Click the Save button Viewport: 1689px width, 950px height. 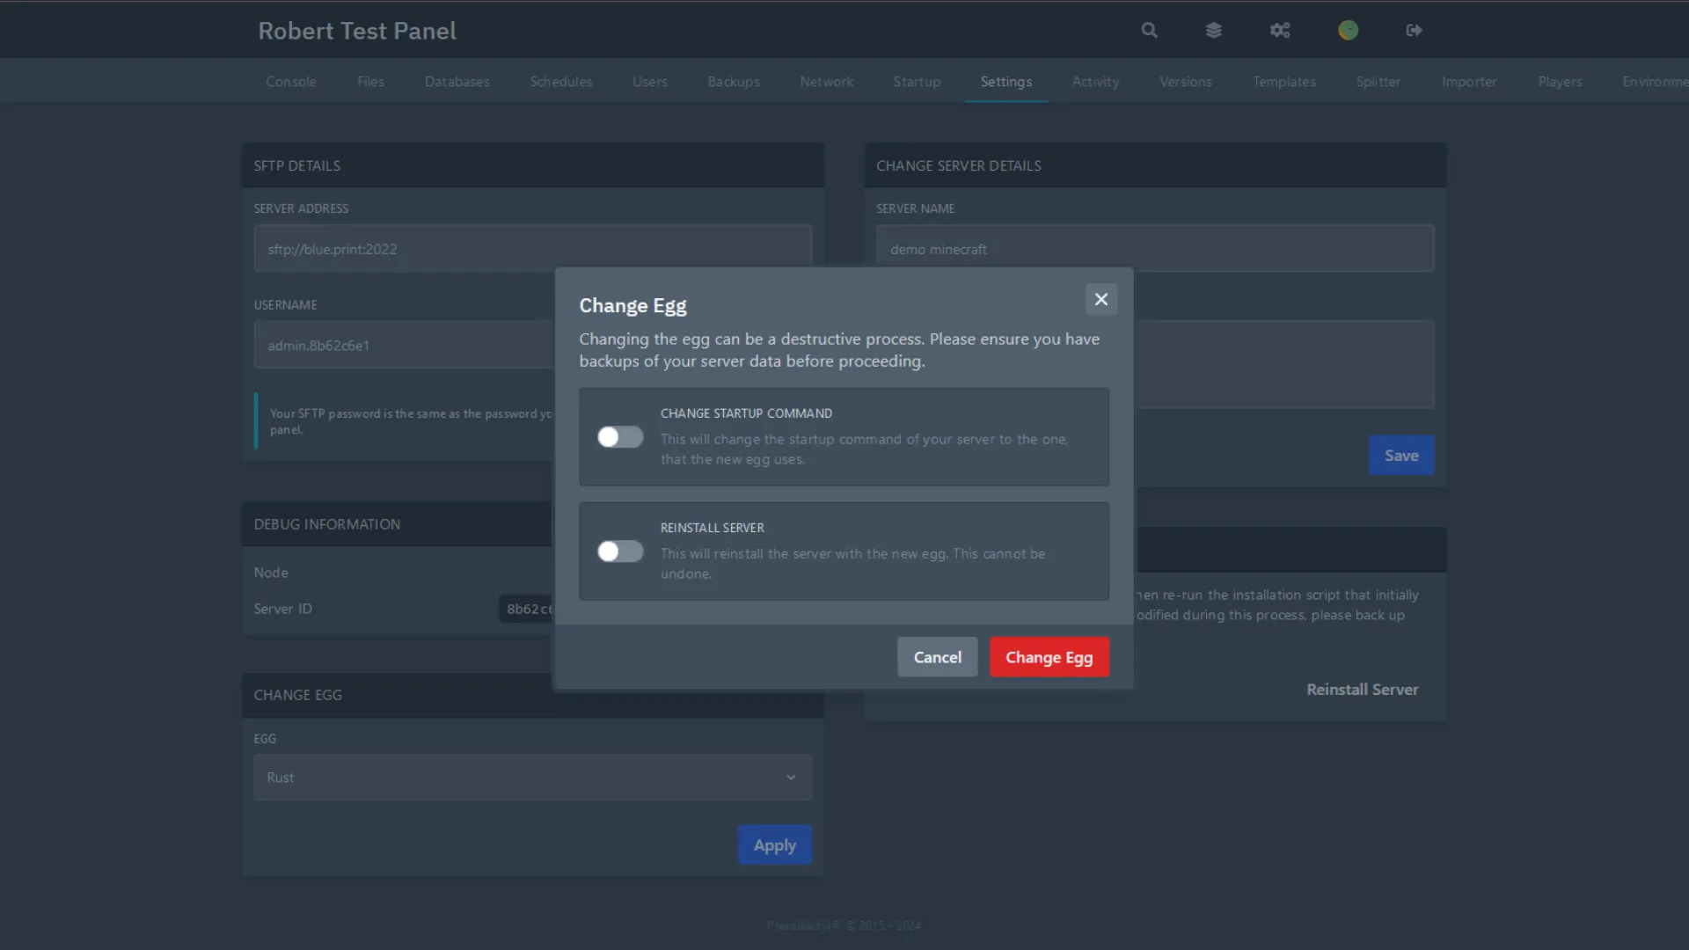click(x=1400, y=456)
